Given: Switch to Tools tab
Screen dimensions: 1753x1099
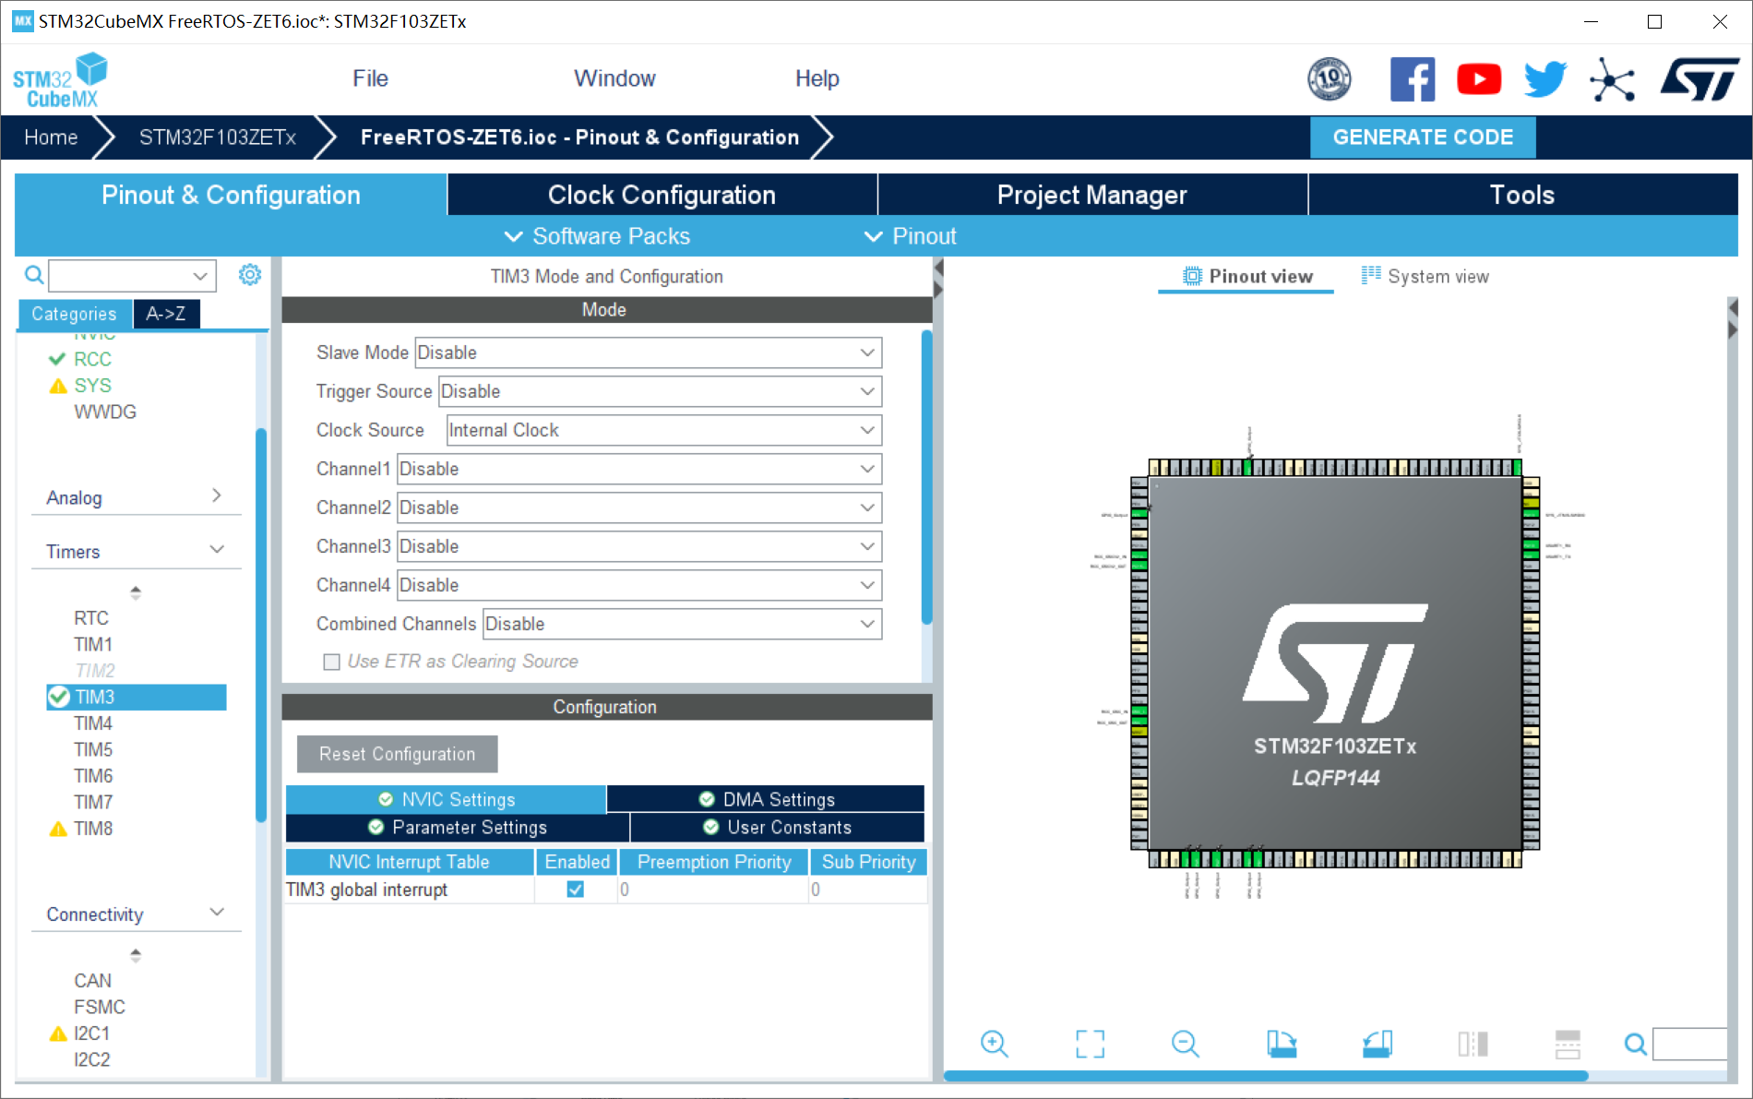Looking at the screenshot, I should [1522, 195].
